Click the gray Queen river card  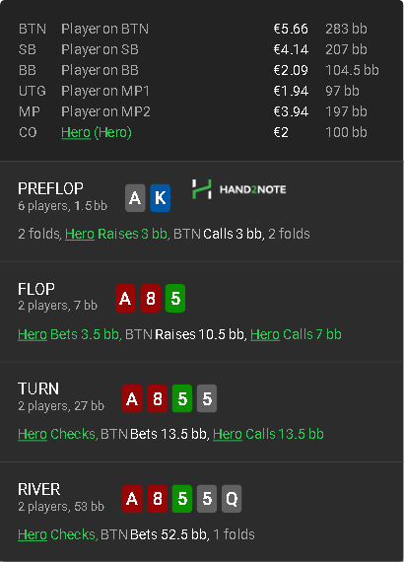232,499
